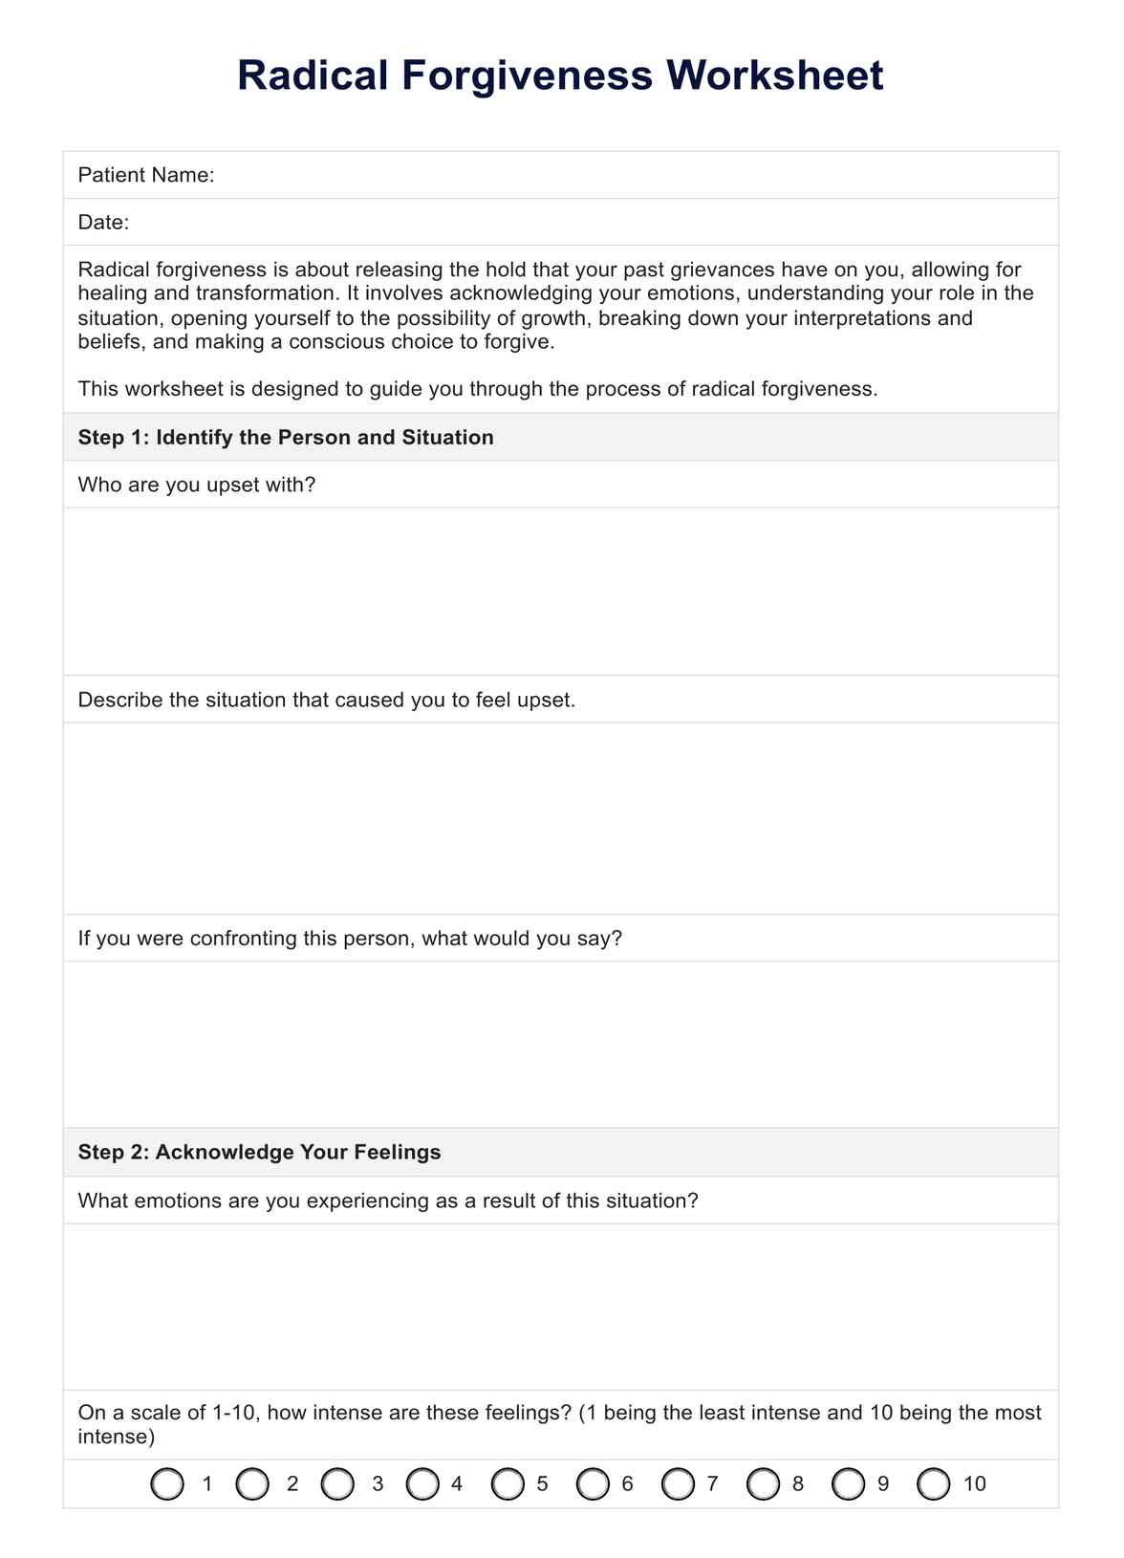Click the answer box for confronting this person
The image size is (1124, 1558).
coord(561,1044)
